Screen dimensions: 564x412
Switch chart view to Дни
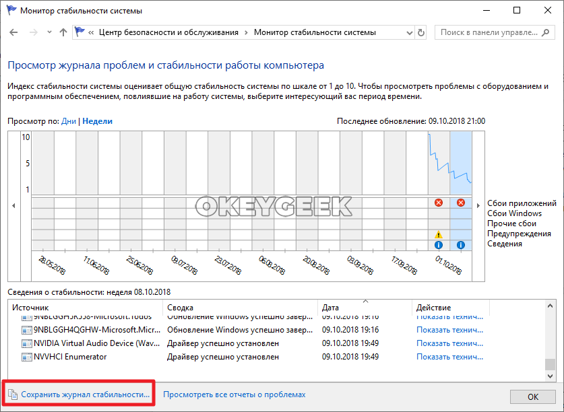click(x=69, y=121)
